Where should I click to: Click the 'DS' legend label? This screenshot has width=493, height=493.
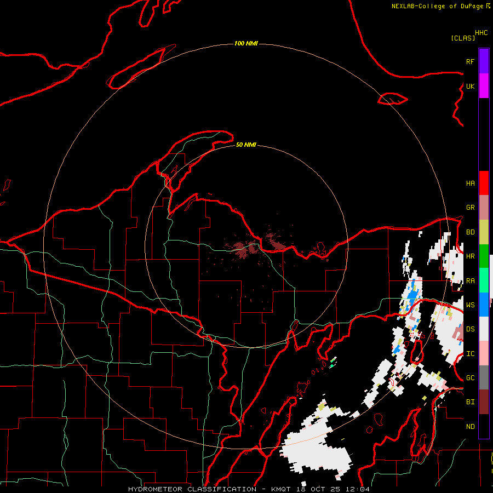pyautogui.click(x=470, y=329)
